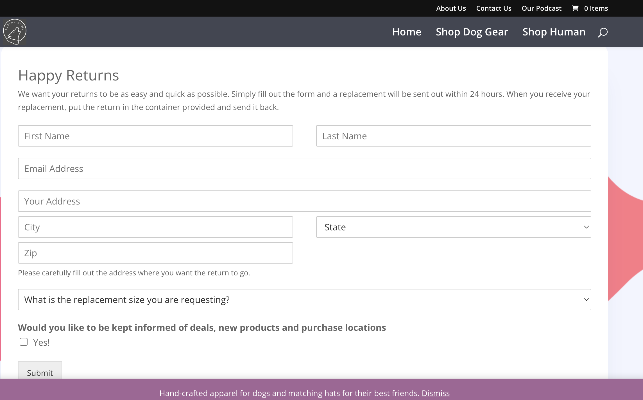Open the Home page

point(407,32)
